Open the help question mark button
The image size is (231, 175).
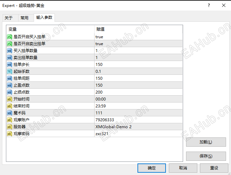tap(209, 5)
